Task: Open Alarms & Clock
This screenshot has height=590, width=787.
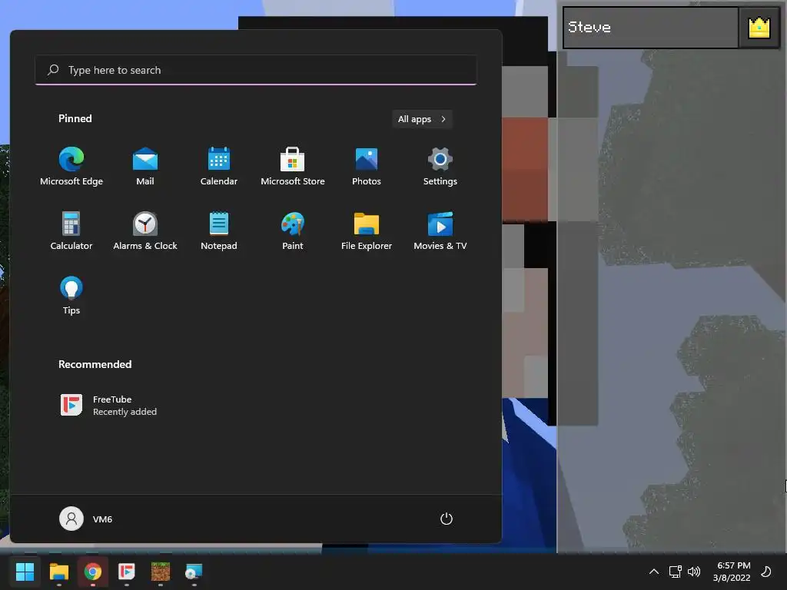Action: click(x=145, y=231)
